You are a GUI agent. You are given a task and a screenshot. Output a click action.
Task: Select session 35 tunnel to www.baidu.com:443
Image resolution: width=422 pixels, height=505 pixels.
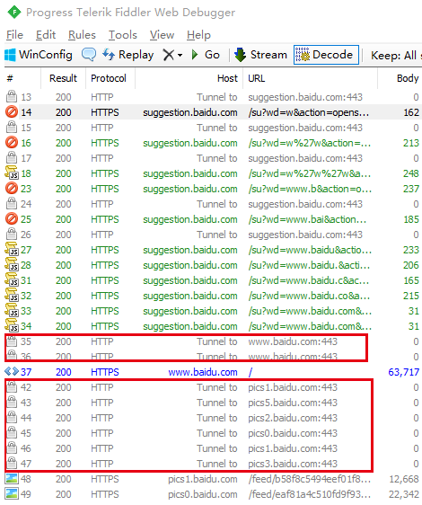[213, 341]
